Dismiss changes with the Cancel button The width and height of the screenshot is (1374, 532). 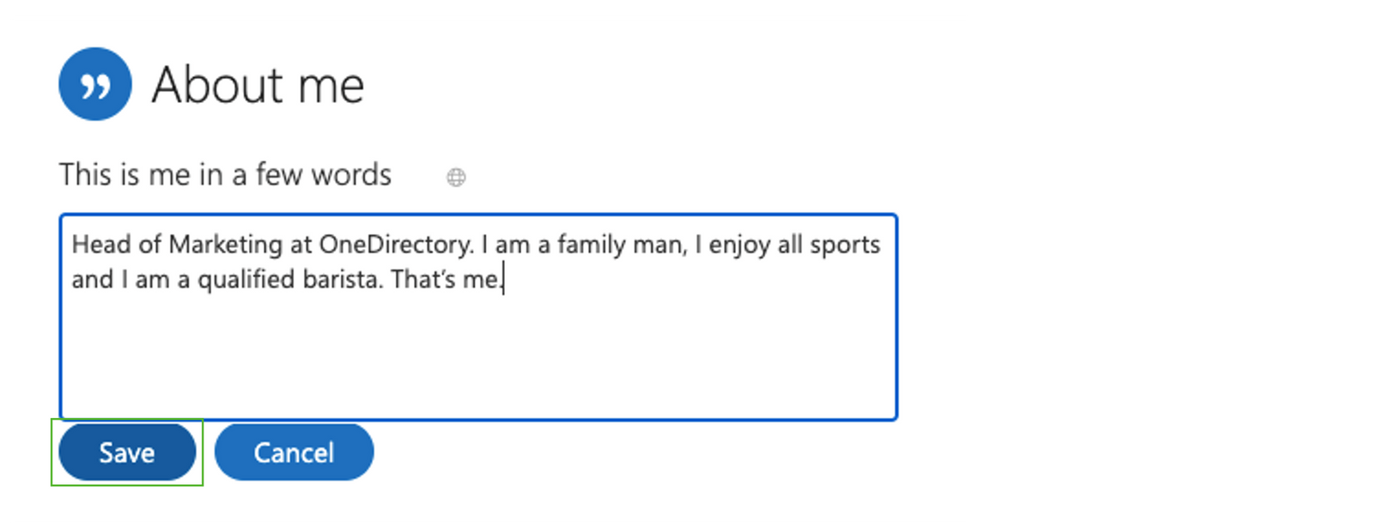[x=294, y=452]
